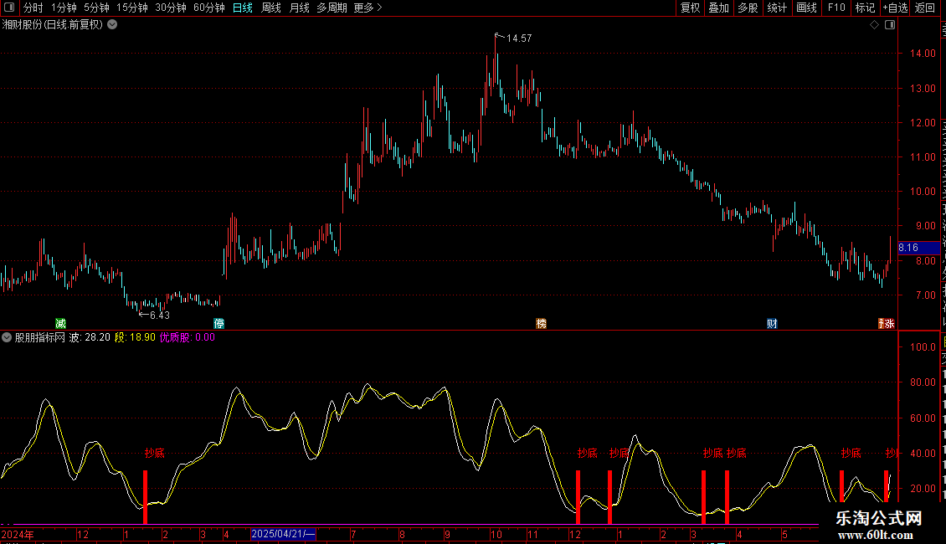Click the orange 榜 info marker
Viewport: 946px width, 544px height.
(541, 324)
